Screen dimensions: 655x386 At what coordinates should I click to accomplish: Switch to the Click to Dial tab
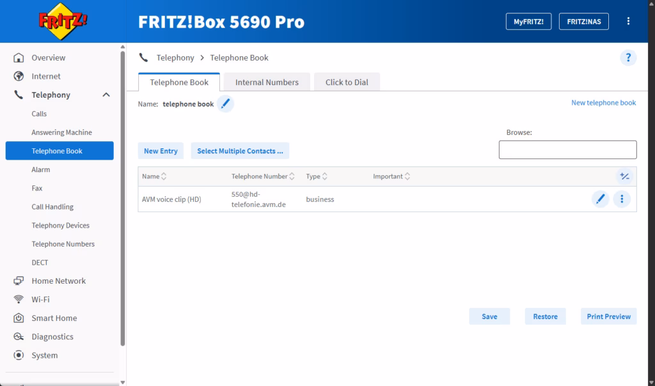[x=347, y=82]
